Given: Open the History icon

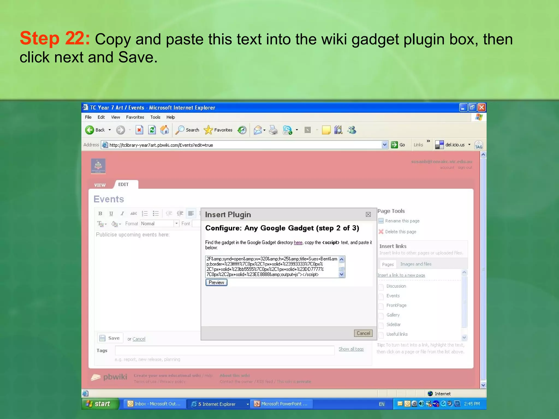Looking at the screenshot, I should [x=242, y=130].
